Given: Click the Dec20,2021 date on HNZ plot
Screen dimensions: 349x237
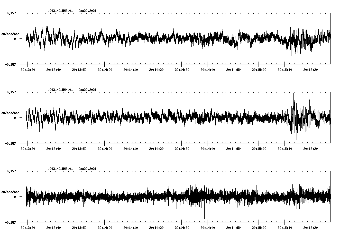Looking at the screenshot, I should [87, 169].
